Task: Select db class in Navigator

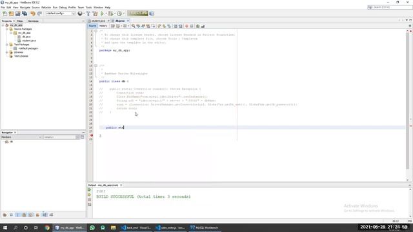Action: pos(12,142)
